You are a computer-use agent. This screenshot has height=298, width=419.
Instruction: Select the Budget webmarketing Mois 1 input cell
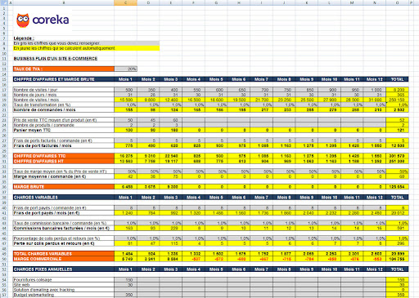(126, 295)
